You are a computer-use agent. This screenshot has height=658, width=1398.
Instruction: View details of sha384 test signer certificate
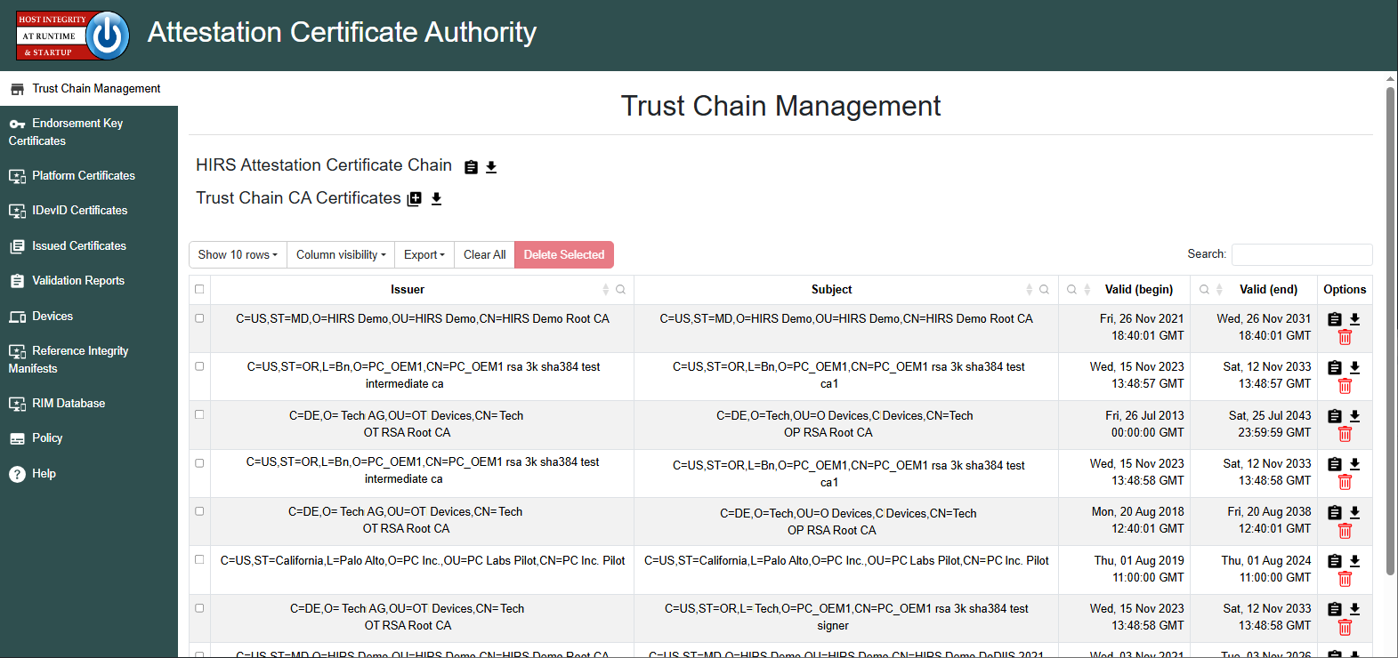(1335, 609)
